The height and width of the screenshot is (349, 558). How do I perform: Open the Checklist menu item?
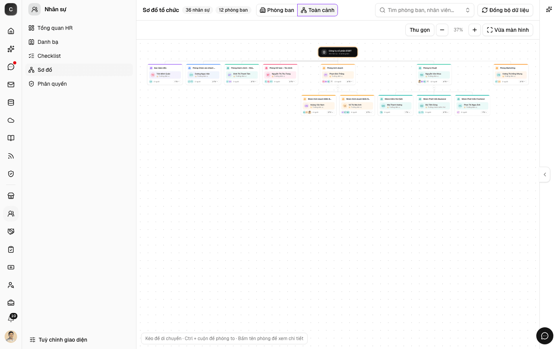coord(79,56)
